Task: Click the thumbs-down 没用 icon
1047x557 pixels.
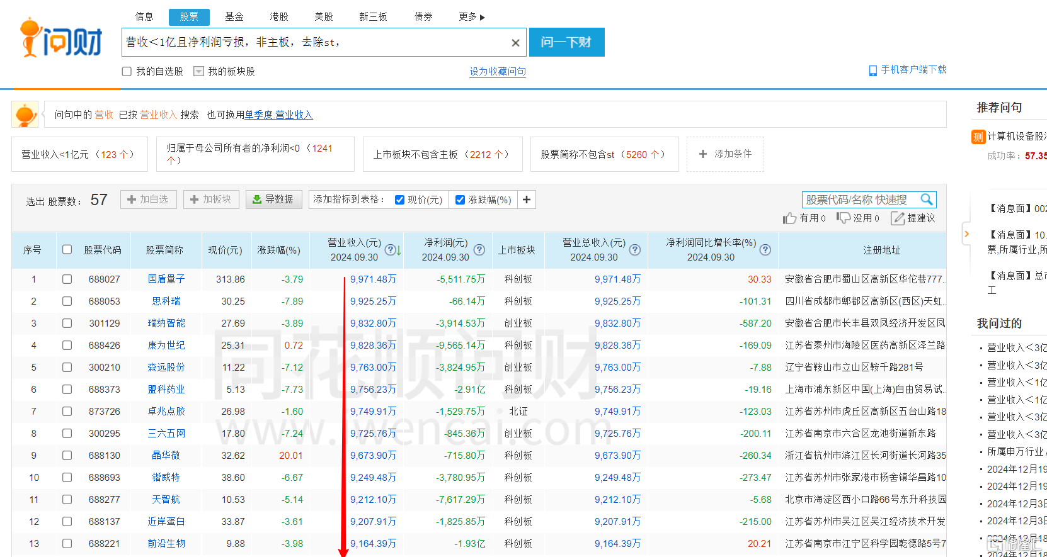Action: [843, 218]
